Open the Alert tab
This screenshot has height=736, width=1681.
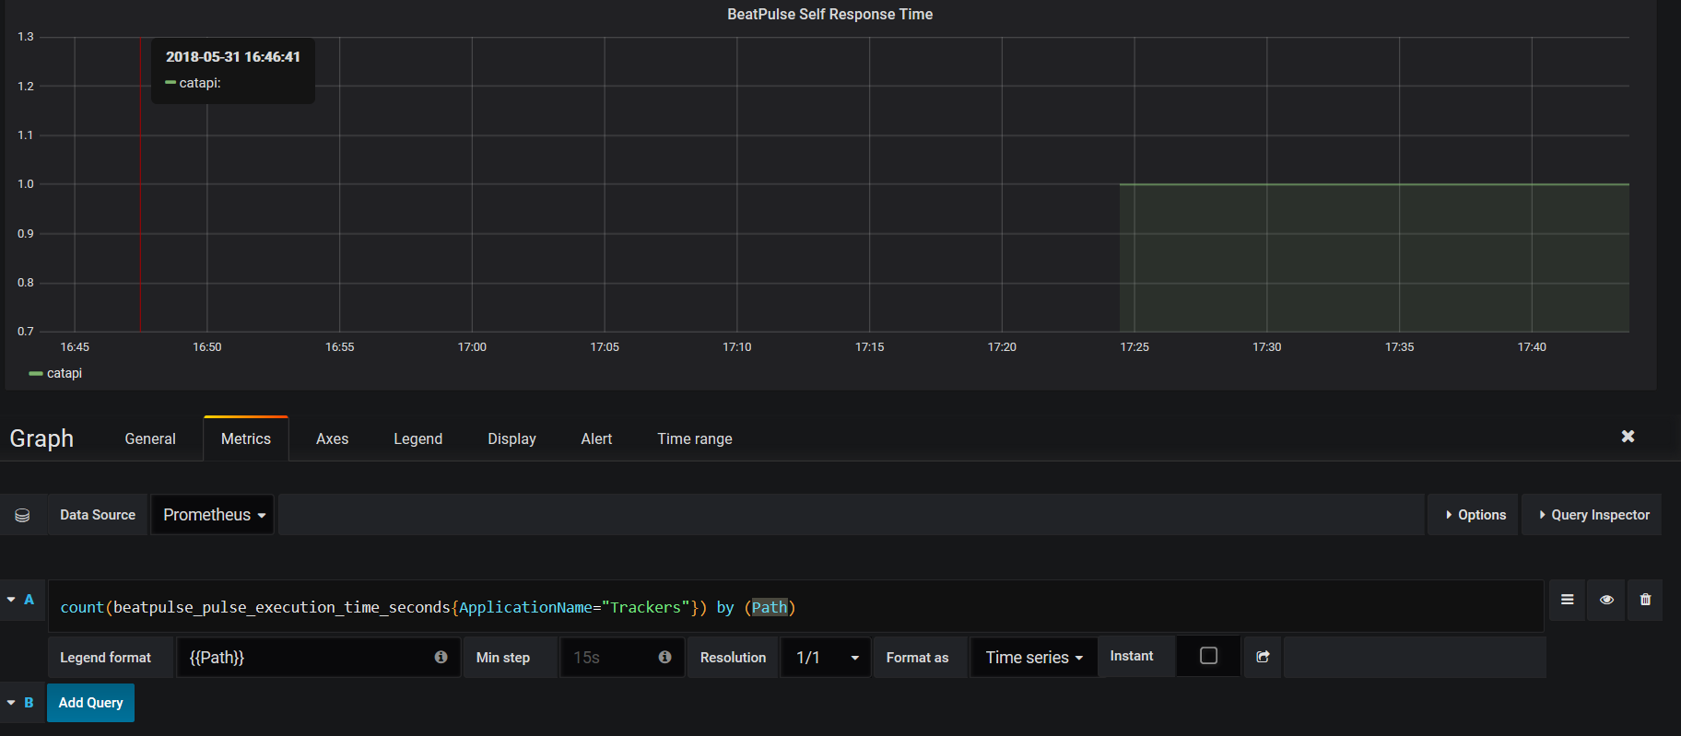(596, 439)
